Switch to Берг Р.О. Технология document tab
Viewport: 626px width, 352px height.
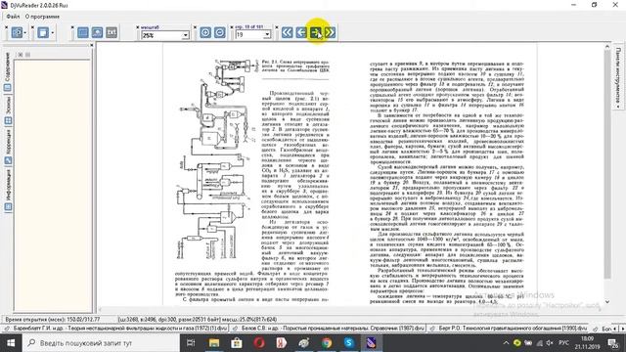(508, 329)
